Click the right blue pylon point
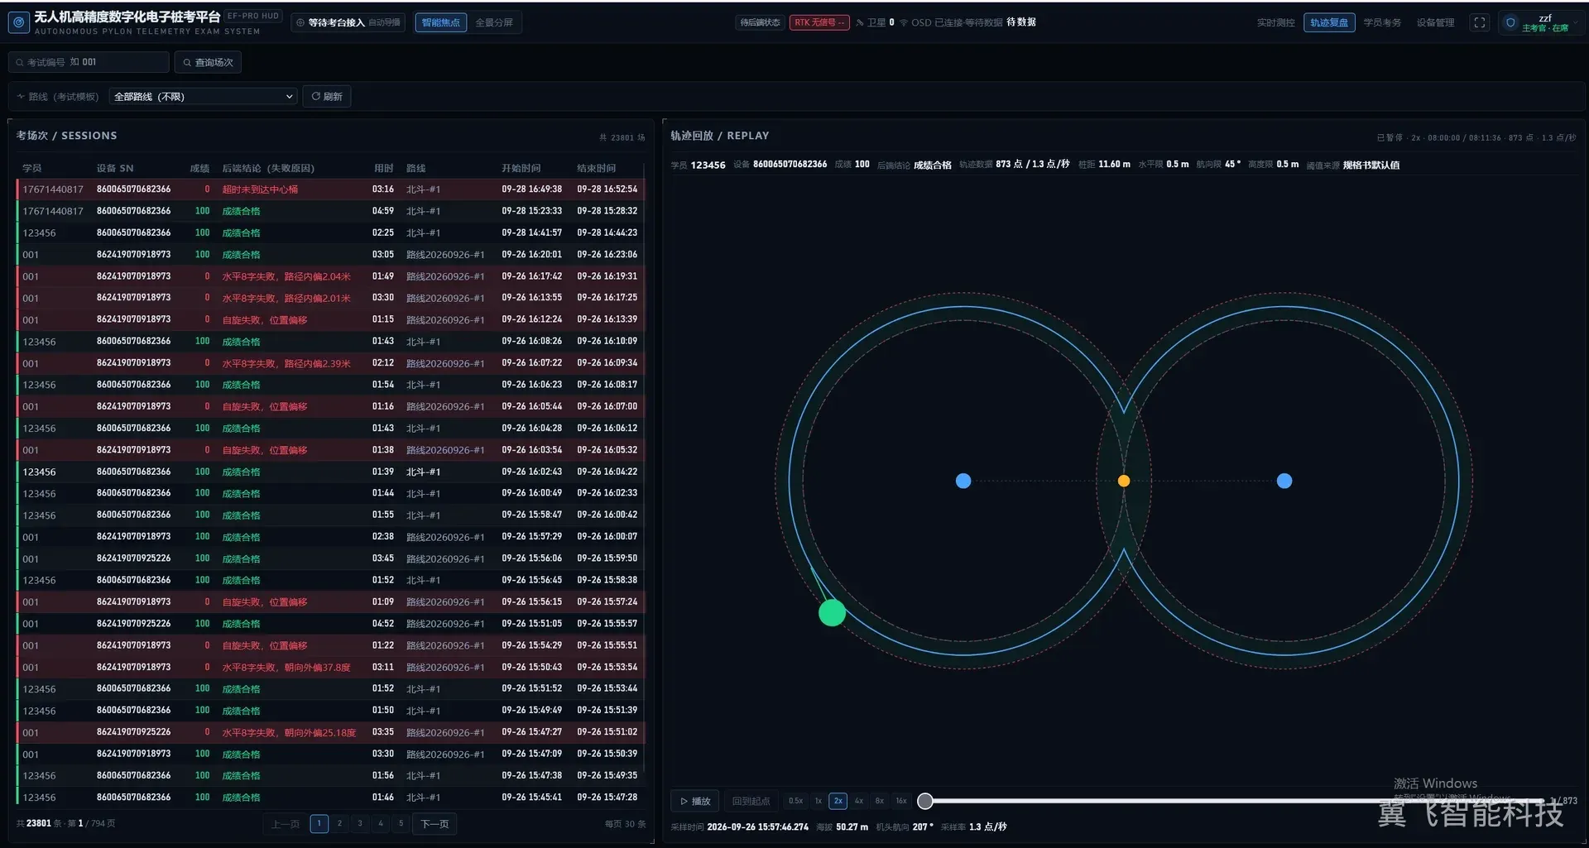Image resolution: width=1589 pixels, height=848 pixels. pos(1284,481)
